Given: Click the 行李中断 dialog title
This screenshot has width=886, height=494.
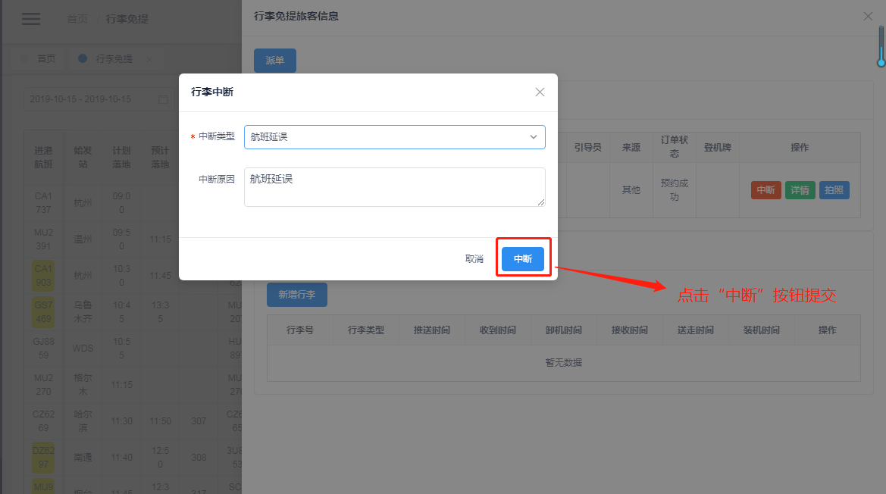Looking at the screenshot, I should 212,92.
